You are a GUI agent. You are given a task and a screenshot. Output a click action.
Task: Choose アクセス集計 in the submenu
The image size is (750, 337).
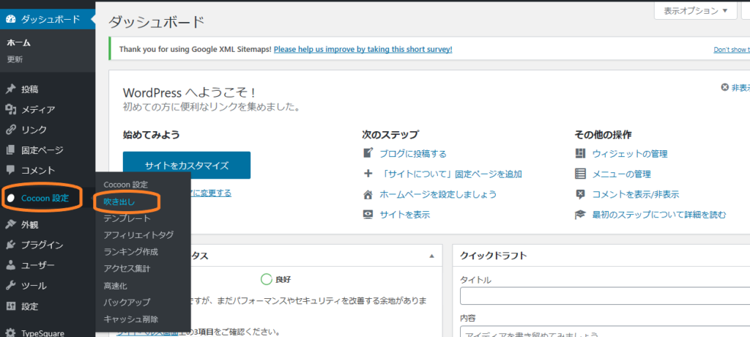pos(127,269)
